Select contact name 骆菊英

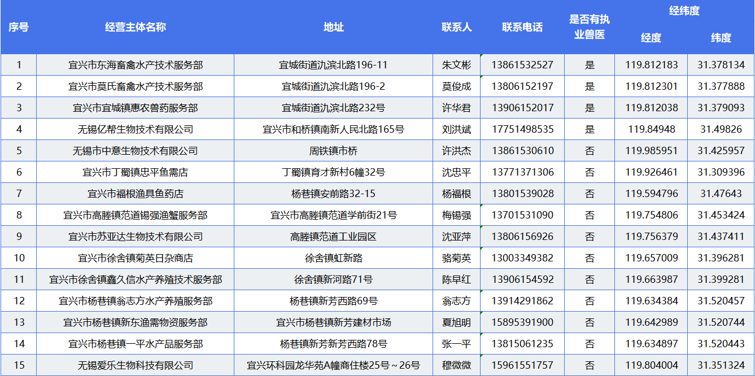(x=456, y=258)
